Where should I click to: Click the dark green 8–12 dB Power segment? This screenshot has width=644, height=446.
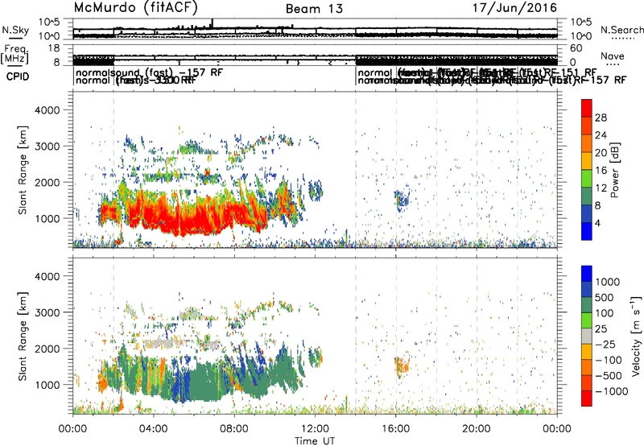click(x=587, y=196)
